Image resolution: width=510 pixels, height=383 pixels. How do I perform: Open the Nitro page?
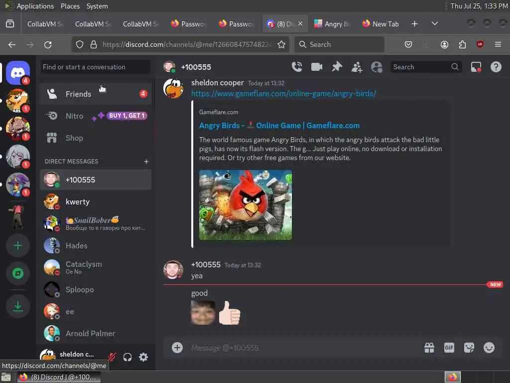(x=96, y=116)
